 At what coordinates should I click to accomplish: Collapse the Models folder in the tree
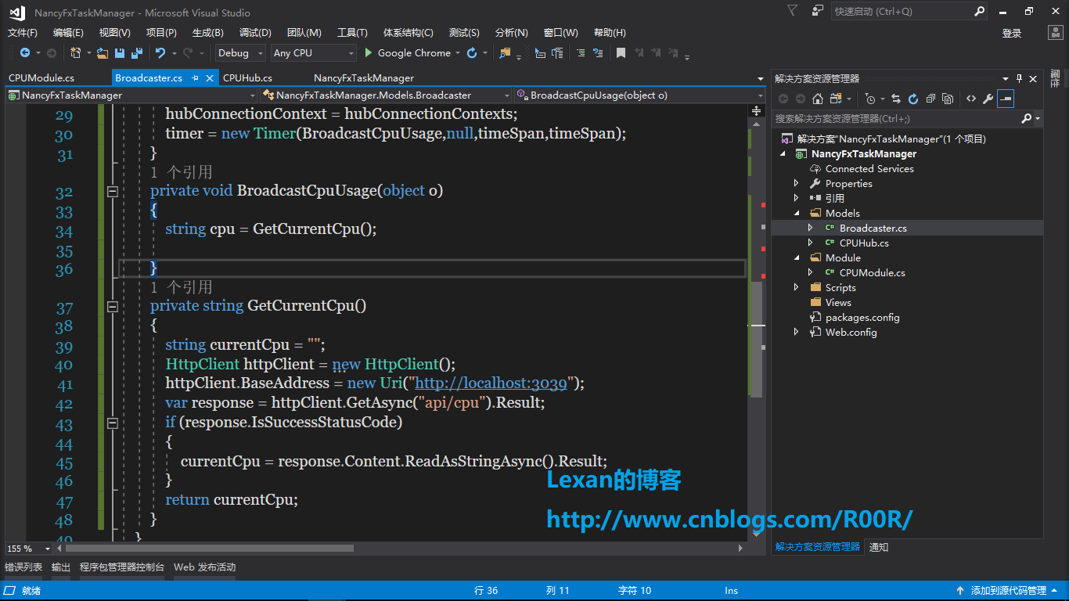pyautogui.click(x=797, y=213)
